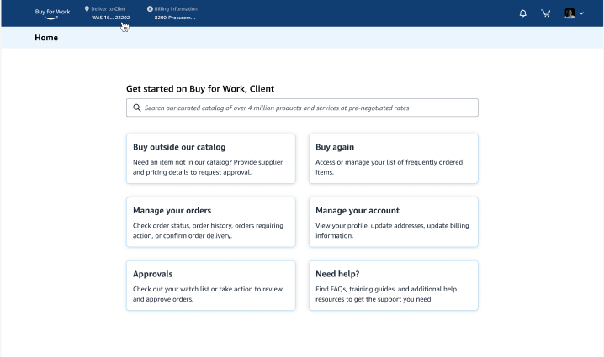The width and height of the screenshot is (604, 357).
Task: Click 'View your profile, update addresses' description
Action: 392,230
